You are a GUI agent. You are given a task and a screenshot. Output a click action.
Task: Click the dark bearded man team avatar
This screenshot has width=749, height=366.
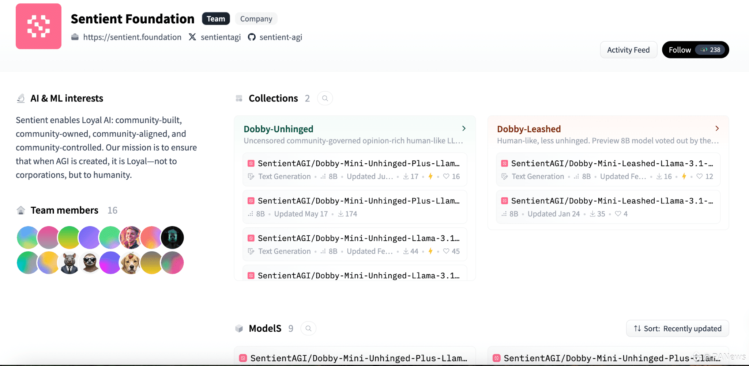172,237
